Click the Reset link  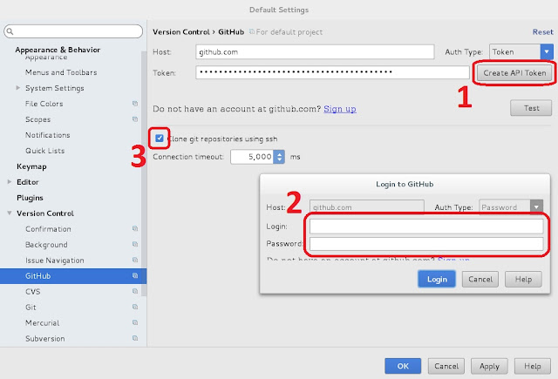coord(542,31)
